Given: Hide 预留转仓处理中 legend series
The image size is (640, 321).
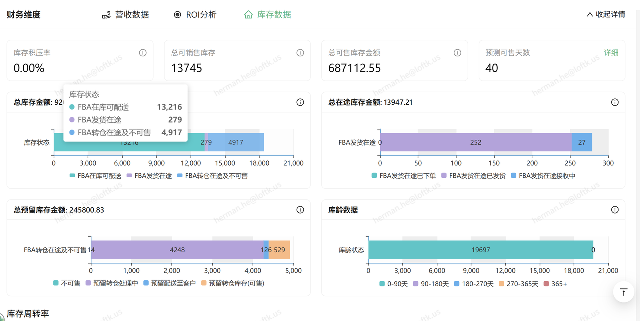Looking at the screenshot, I should 111,283.
